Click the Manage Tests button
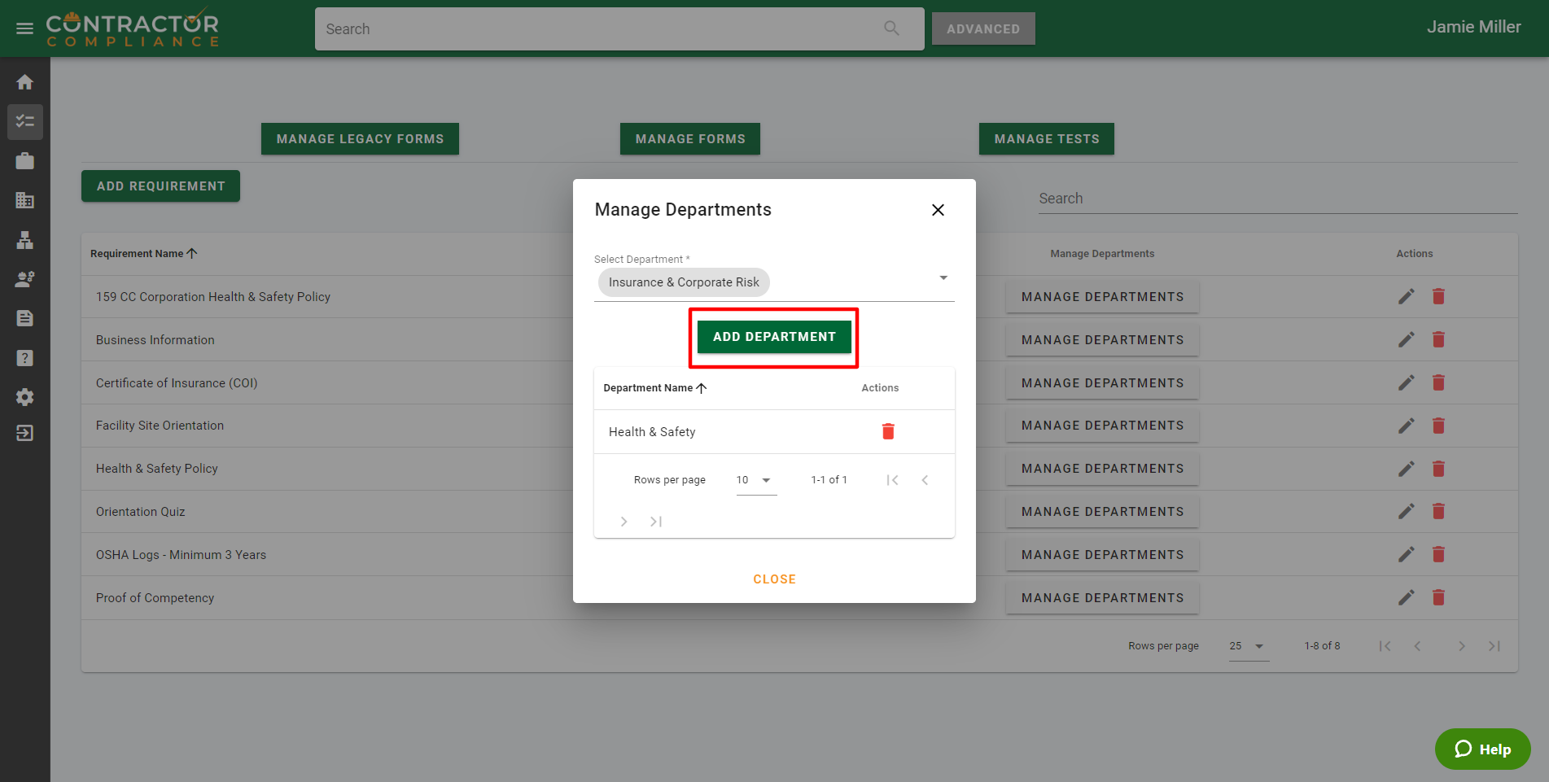 [1046, 139]
